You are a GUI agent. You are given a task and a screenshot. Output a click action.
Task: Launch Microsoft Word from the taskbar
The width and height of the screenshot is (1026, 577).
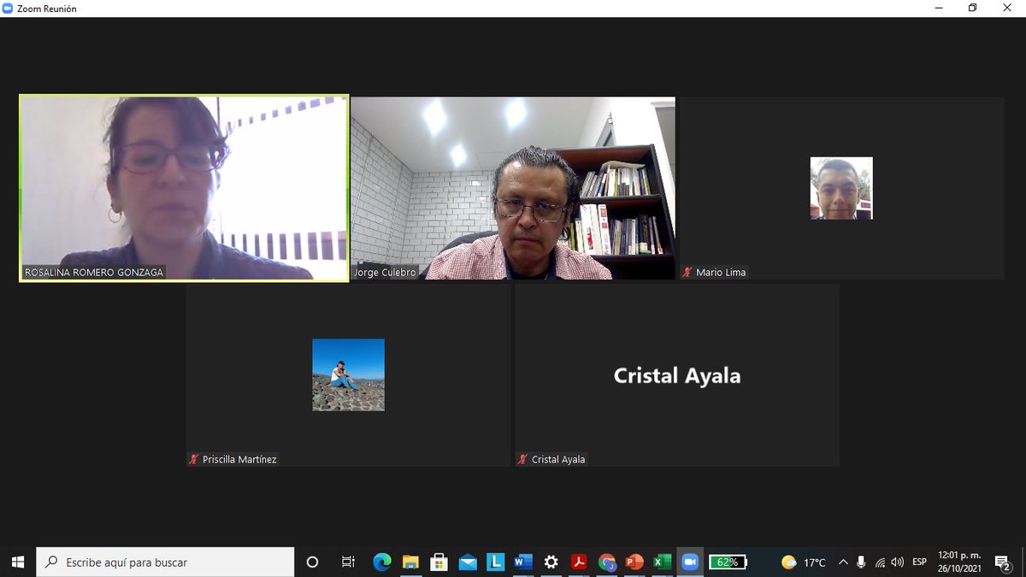click(x=523, y=562)
